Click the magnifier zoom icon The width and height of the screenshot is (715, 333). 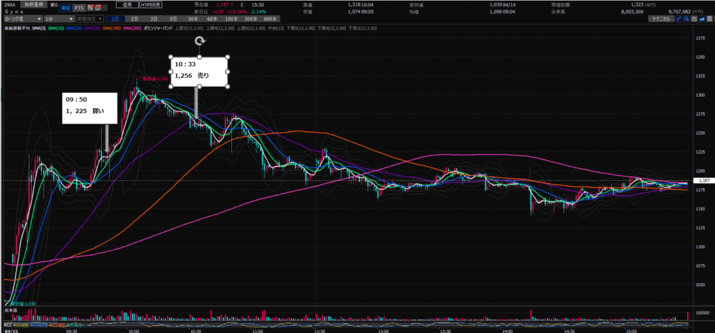[686, 19]
